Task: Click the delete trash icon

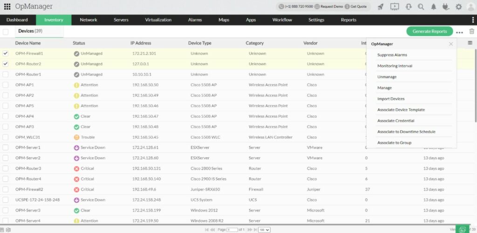Action: point(471,31)
